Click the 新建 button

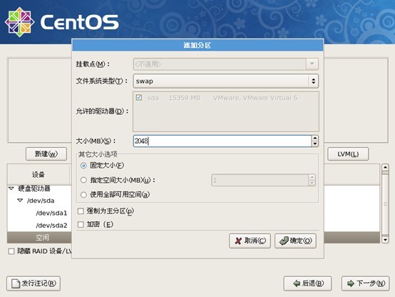(x=46, y=154)
